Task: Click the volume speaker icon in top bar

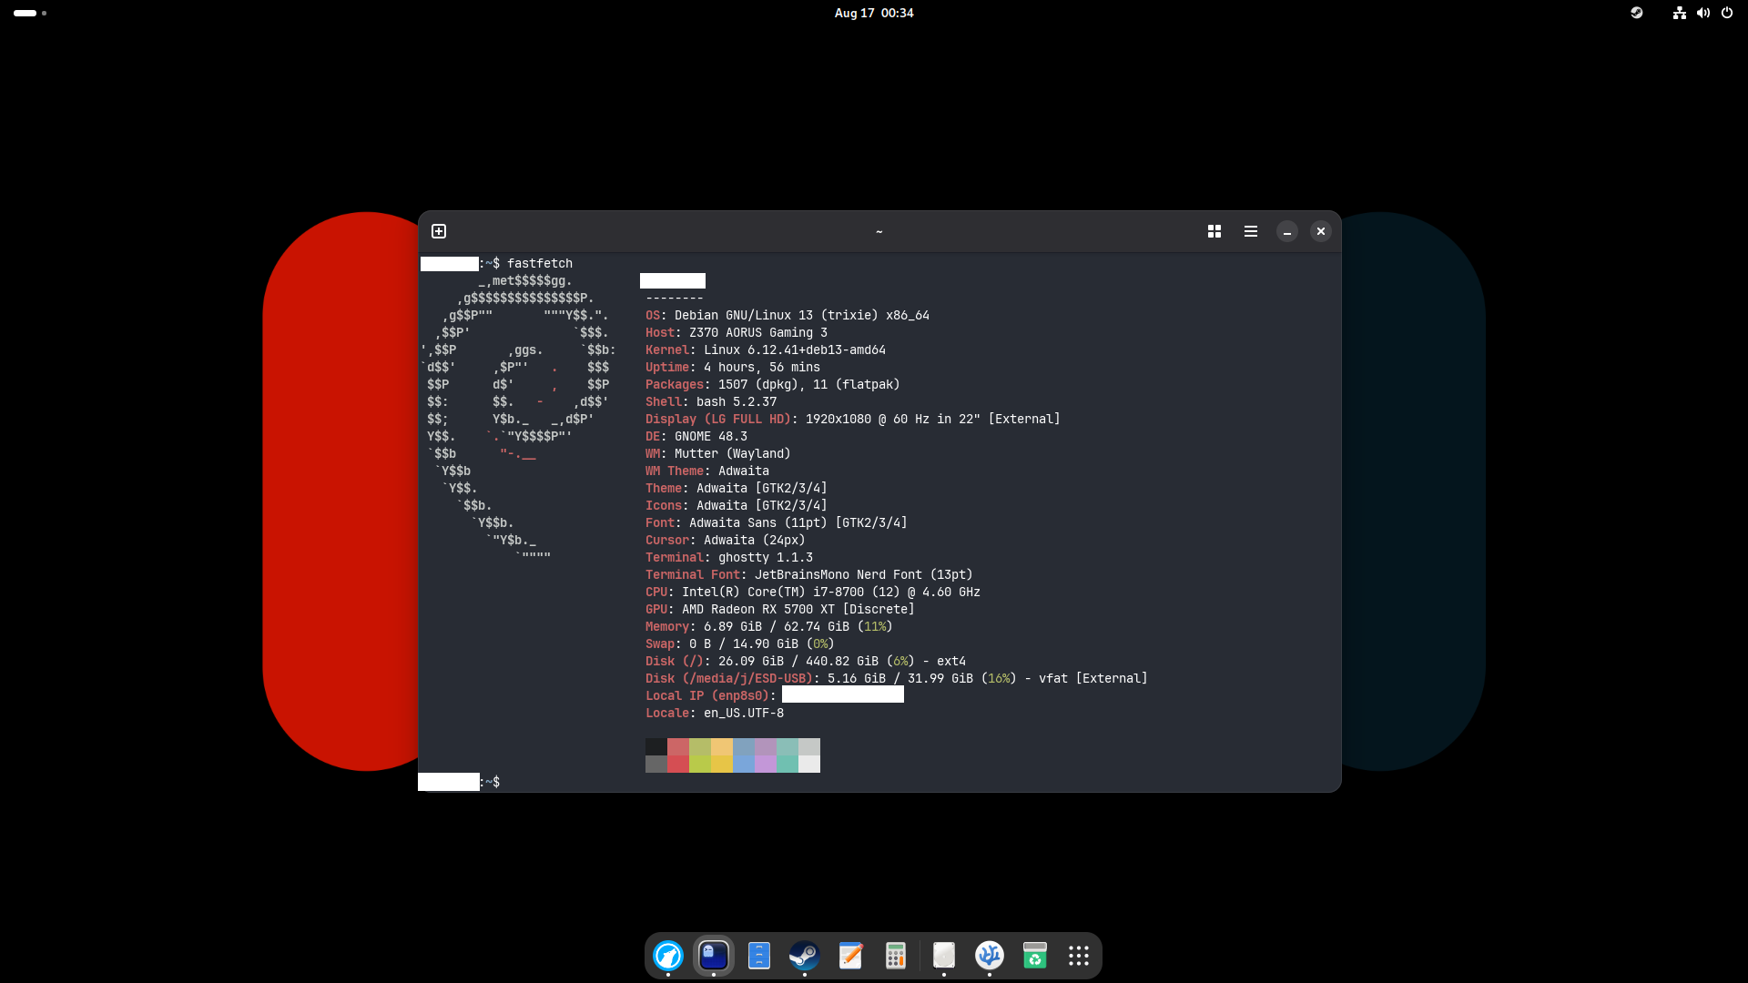Action: tap(1703, 13)
